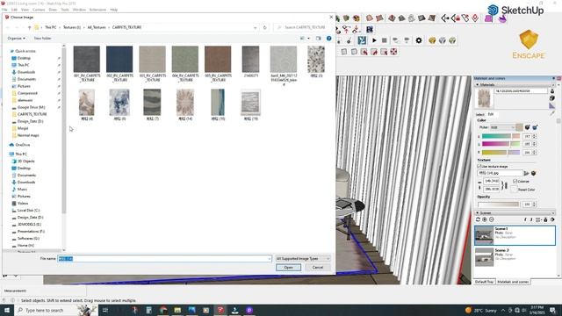The image size is (562, 316).
Task: Pick the Sample Paint eyedropper icon
Action: click(552, 113)
